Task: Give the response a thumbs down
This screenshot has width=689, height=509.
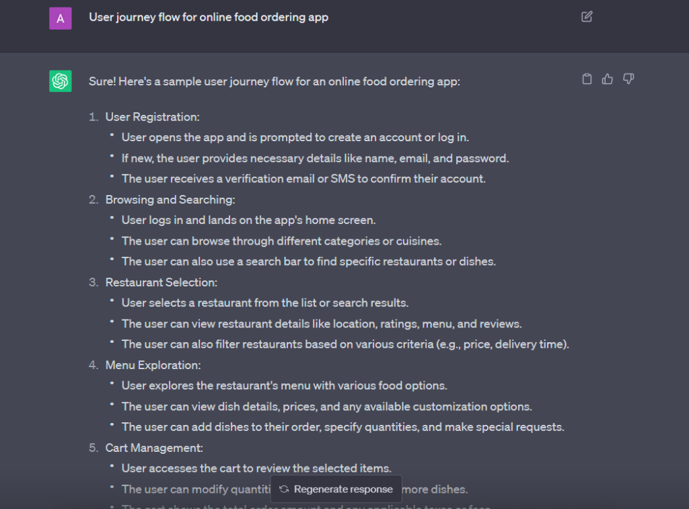Action: click(x=628, y=79)
